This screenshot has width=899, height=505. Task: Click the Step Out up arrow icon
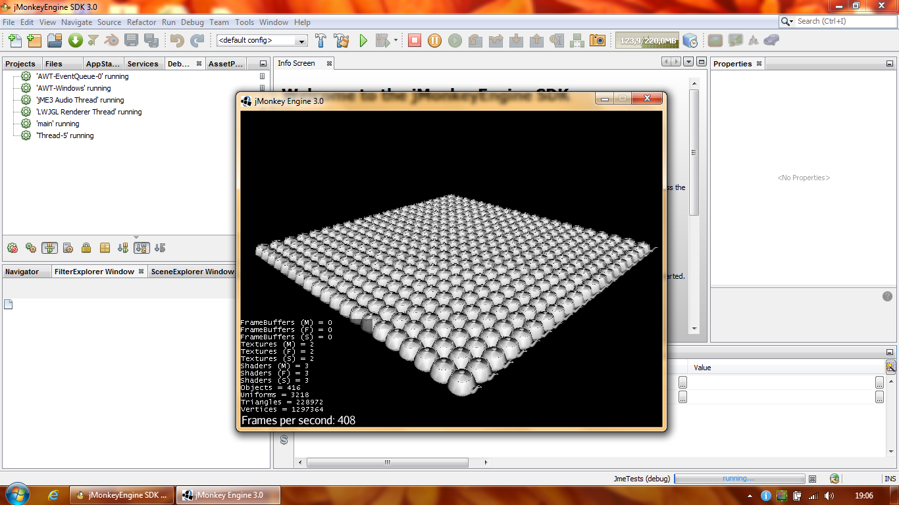pos(536,41)
